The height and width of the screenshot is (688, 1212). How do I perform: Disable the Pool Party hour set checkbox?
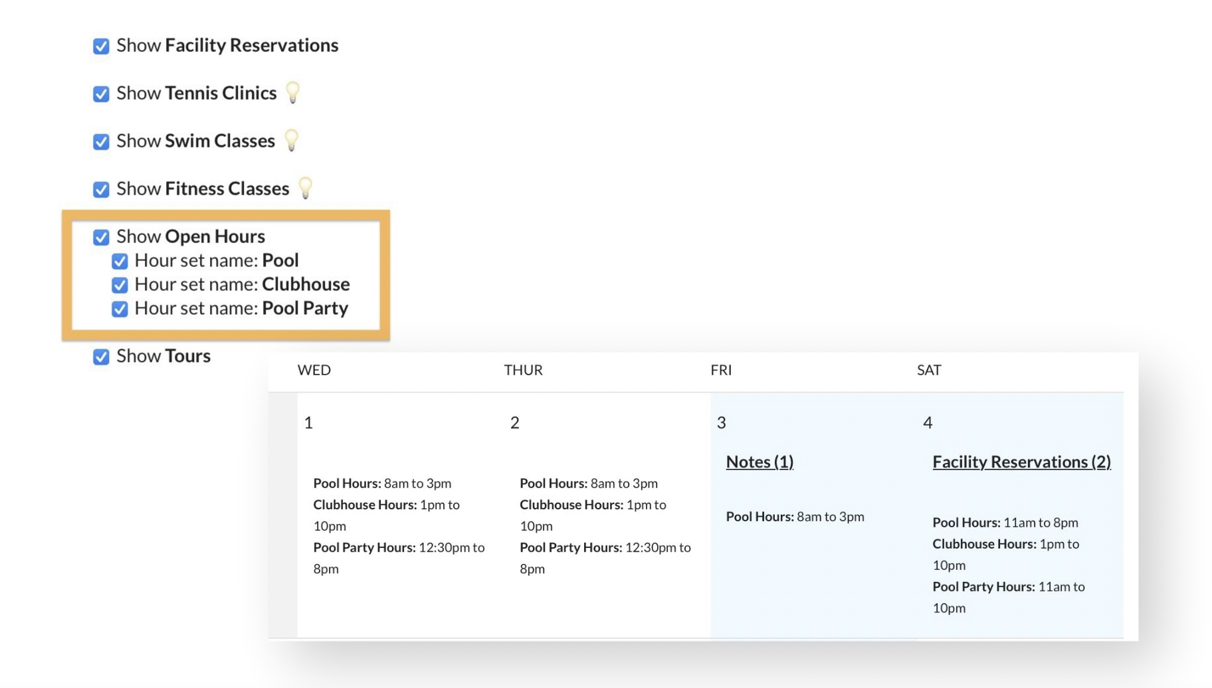(x=120, y=309)
